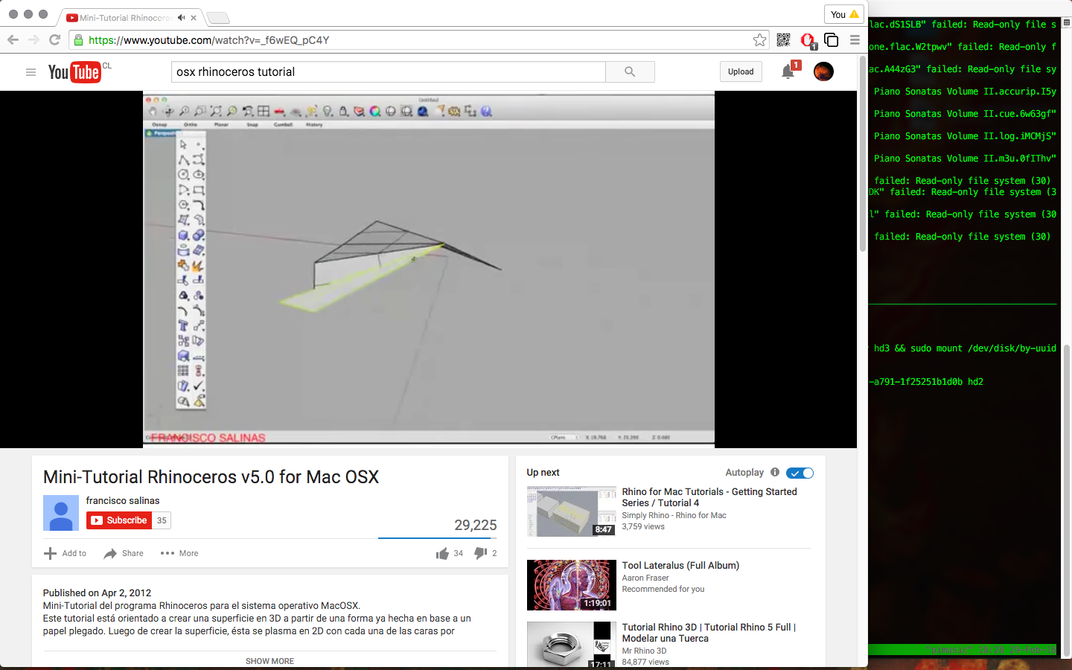The image size is (1072, 670).
Task: Open the notifications bell
Action: [x=788, y=71]
